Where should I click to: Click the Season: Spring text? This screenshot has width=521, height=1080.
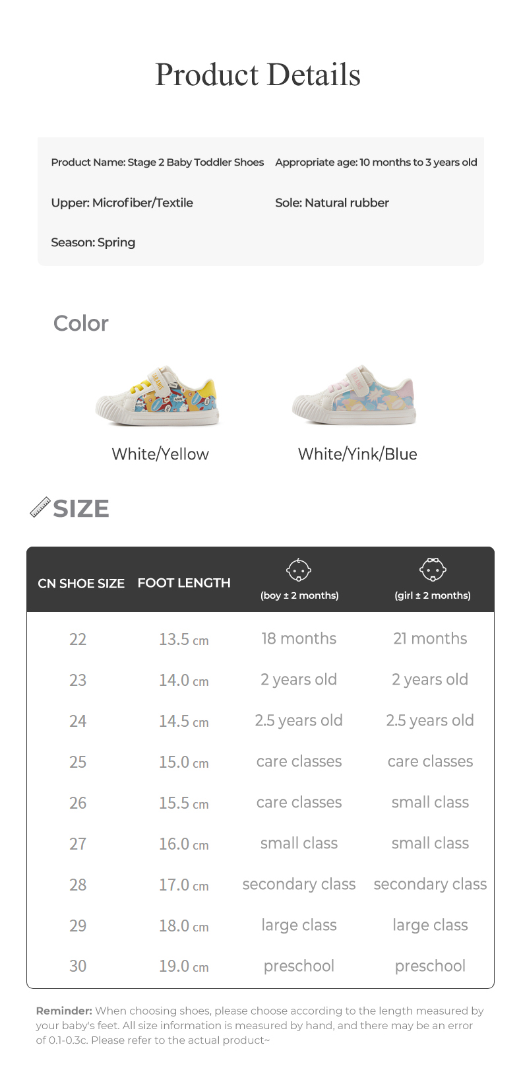(93, 242)
